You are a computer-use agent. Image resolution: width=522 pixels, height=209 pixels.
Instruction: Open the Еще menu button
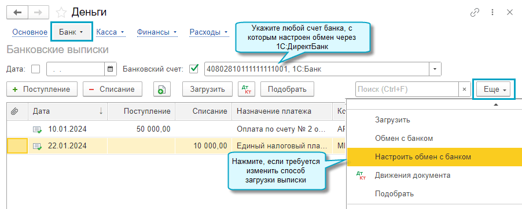tap(494, 89)
